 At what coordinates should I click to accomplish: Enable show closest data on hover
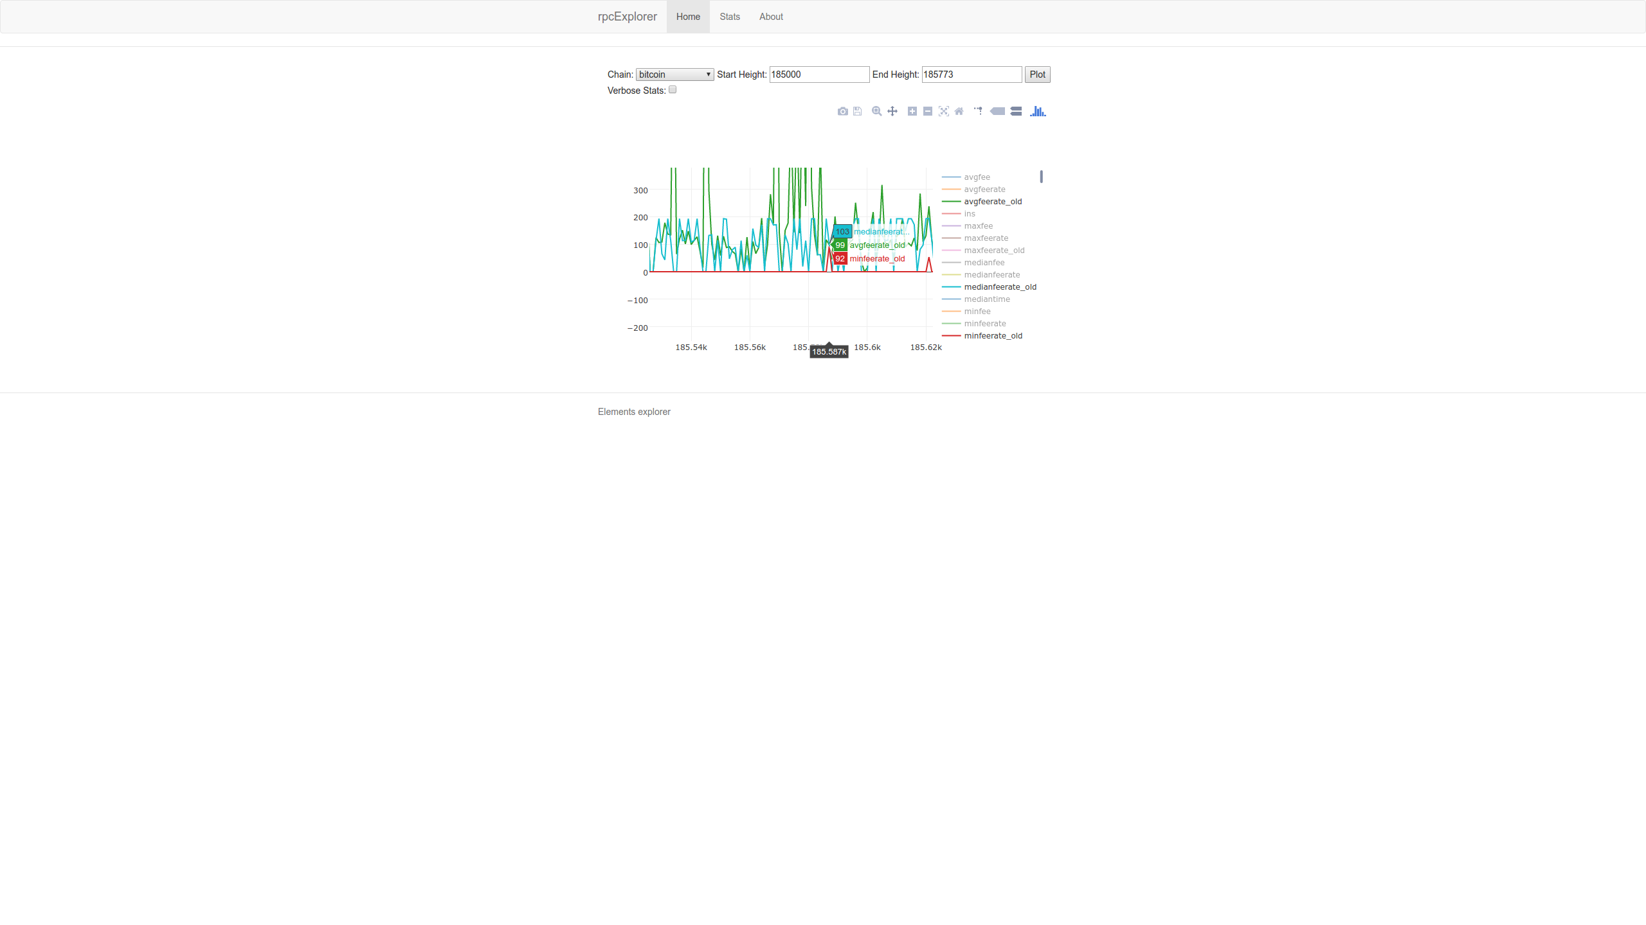point(997,110)
